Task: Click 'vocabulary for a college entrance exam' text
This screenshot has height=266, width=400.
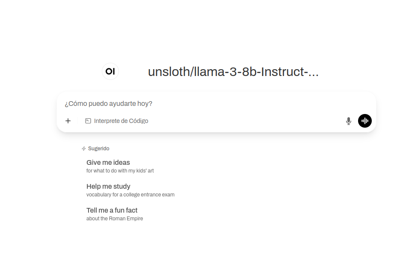Action: point(130,195)
